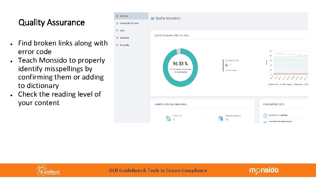Viewport: 316px width, 178px height.
Task: Open the Summary sidebar item
Action: point(131,16)
